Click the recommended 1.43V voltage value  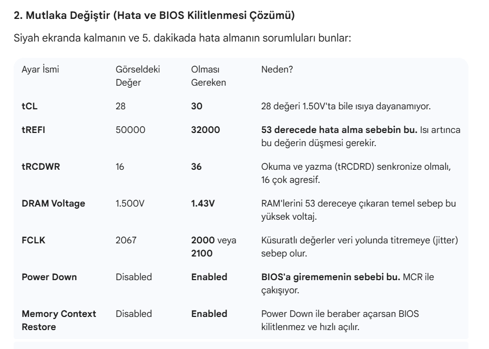point(203,203)
